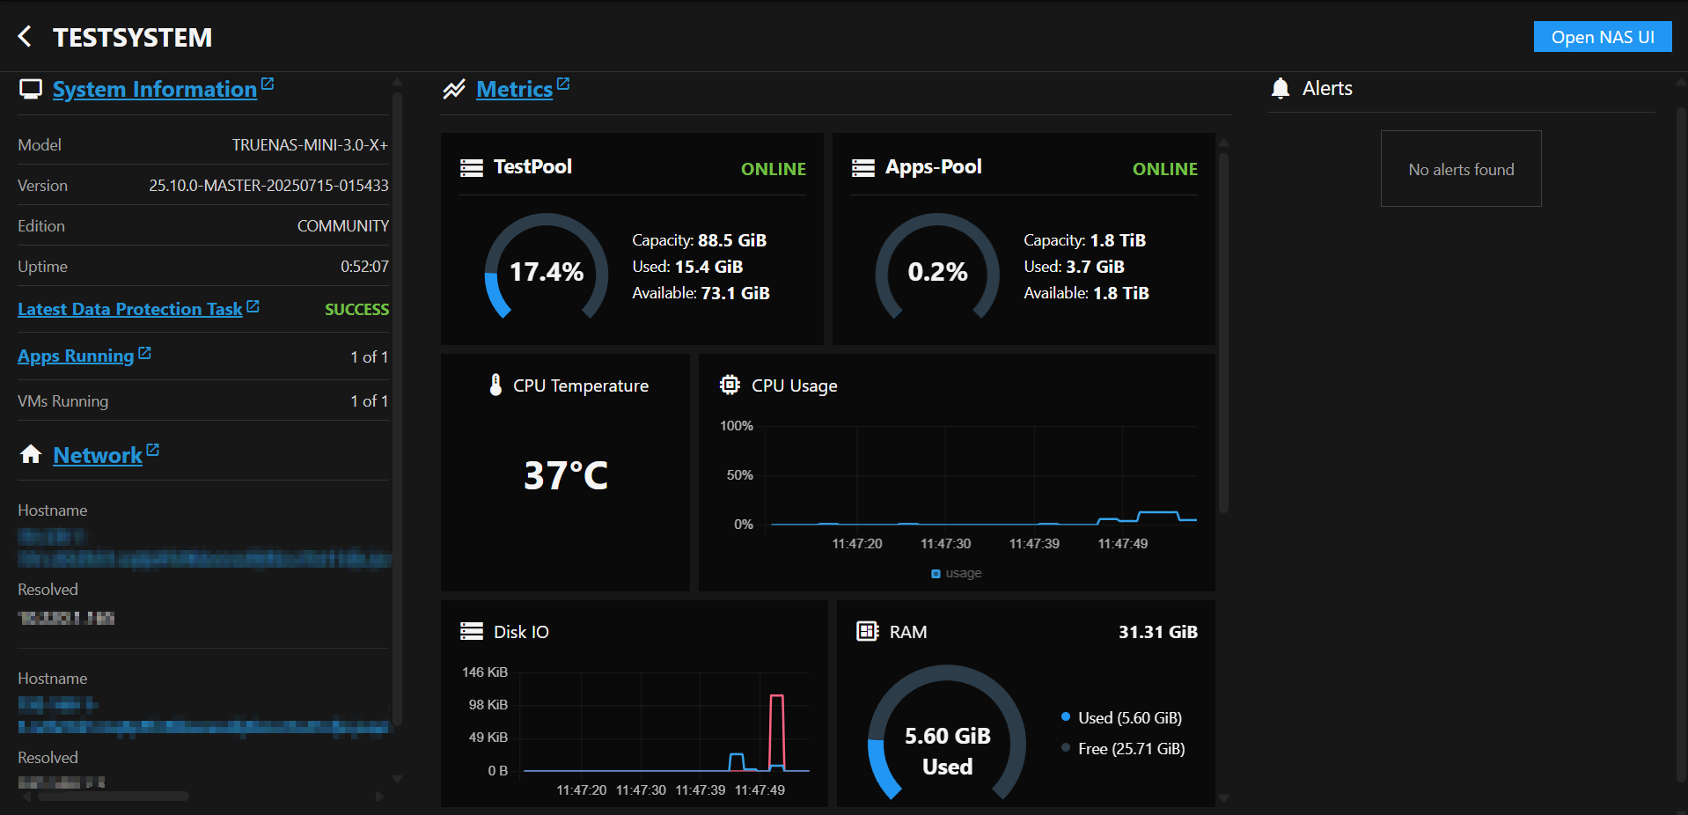Click the Alerts bell icon
This screenshot has width=1688, height=815.
[x=1281, y=88]
